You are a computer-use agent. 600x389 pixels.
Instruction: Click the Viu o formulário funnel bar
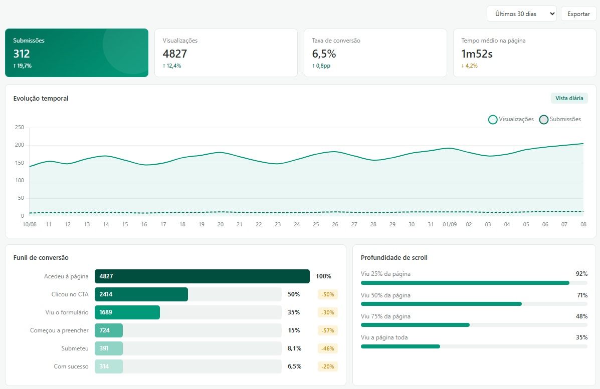(127, 312)
